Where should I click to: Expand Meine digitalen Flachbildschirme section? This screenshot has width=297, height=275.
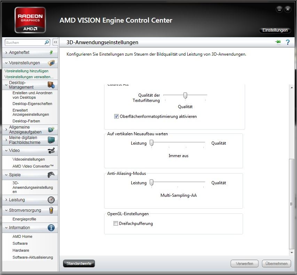coord(6,140)
